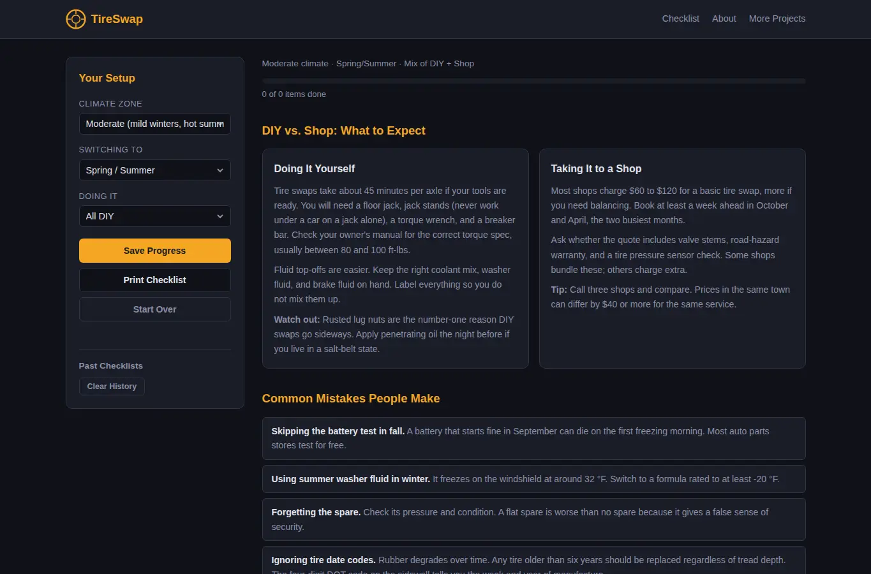Click the "Tip:" text in the shop card
871x574 pixels.
559,290
